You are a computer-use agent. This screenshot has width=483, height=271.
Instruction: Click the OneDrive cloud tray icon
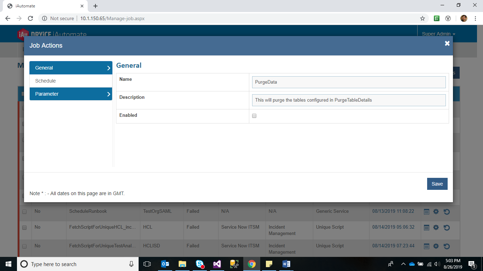[412, 264]
